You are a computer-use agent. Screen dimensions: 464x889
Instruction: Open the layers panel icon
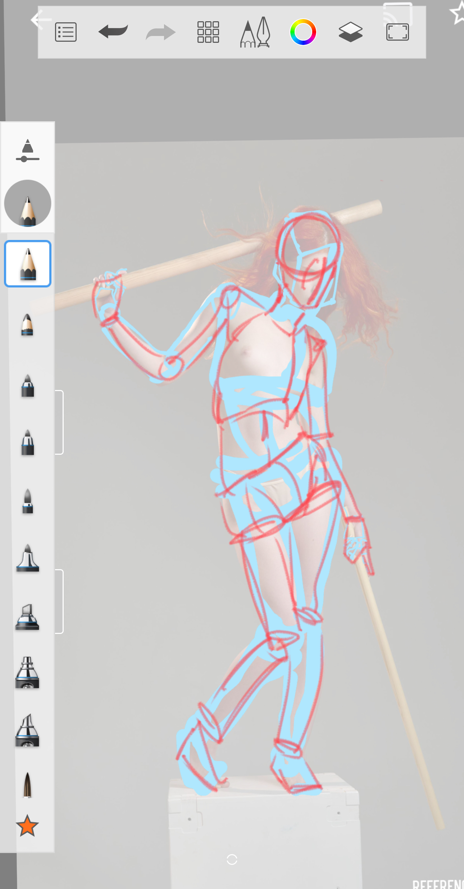[x=350, y=32]
